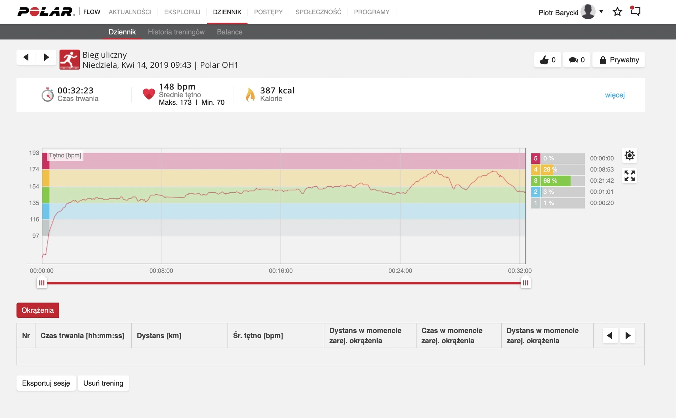Switch to the Historia treningów tab
676x418 pixels.
point(176,32)
